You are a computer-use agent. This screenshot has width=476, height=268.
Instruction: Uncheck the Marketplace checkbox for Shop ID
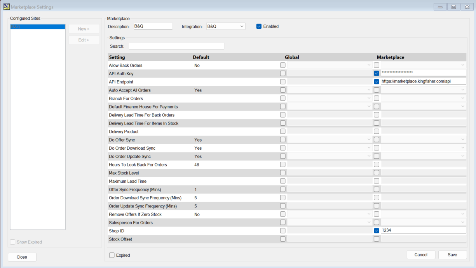pyautogui.click(x=377, y=231)
